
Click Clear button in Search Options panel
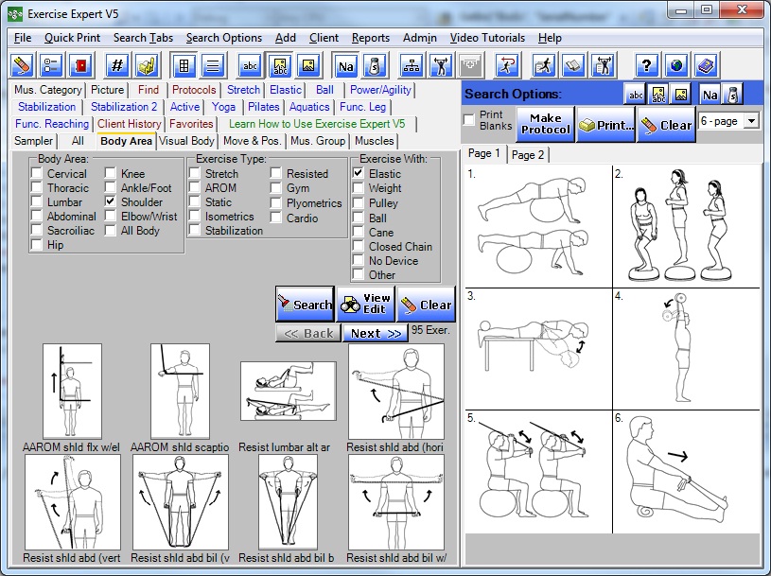[666, 124]
